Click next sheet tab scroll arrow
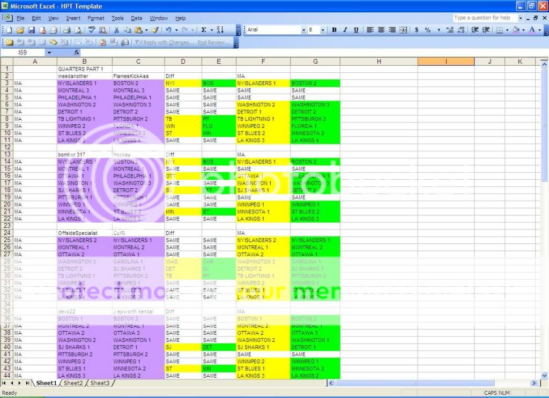The width and height of the screenshot is (549, 398). coord(19,383)
